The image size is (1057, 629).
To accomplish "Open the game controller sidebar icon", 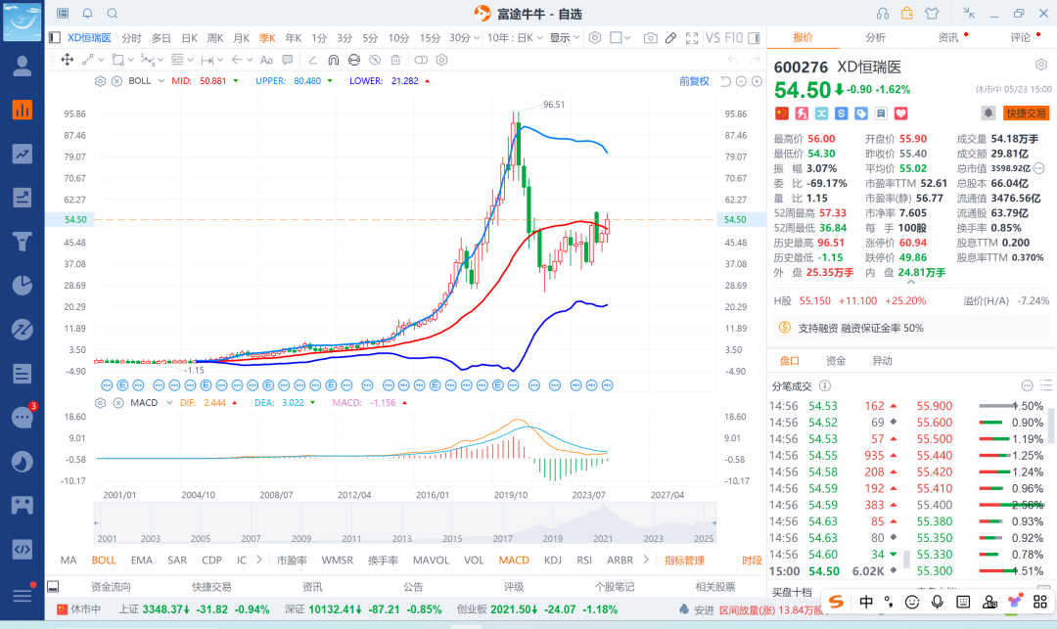I will click(x=23, y=505).
